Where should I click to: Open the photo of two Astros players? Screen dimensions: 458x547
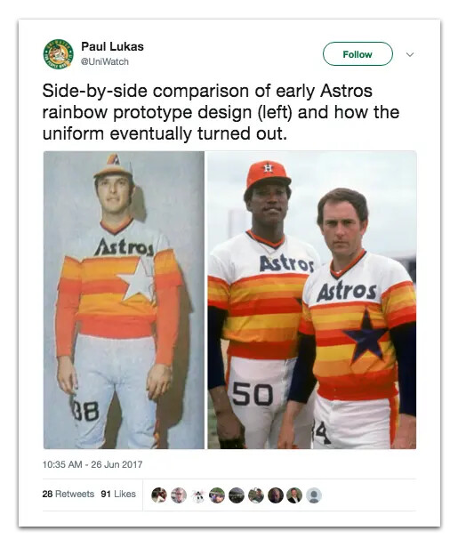point(312,300)
